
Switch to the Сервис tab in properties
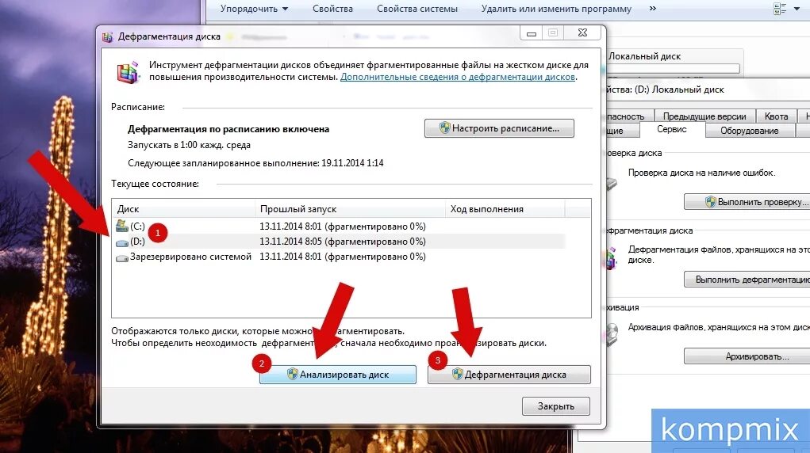click(671, 130)
